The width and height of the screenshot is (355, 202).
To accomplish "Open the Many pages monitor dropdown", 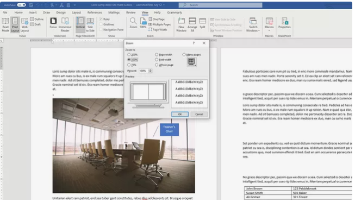I will coord(191,62).
